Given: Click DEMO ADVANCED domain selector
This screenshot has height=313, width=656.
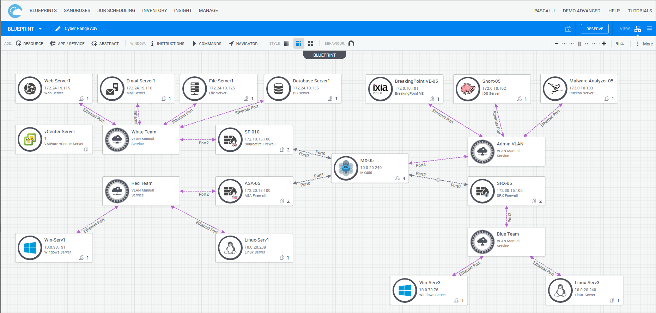Looking at the screenshot, I should [x=582, y=11].
